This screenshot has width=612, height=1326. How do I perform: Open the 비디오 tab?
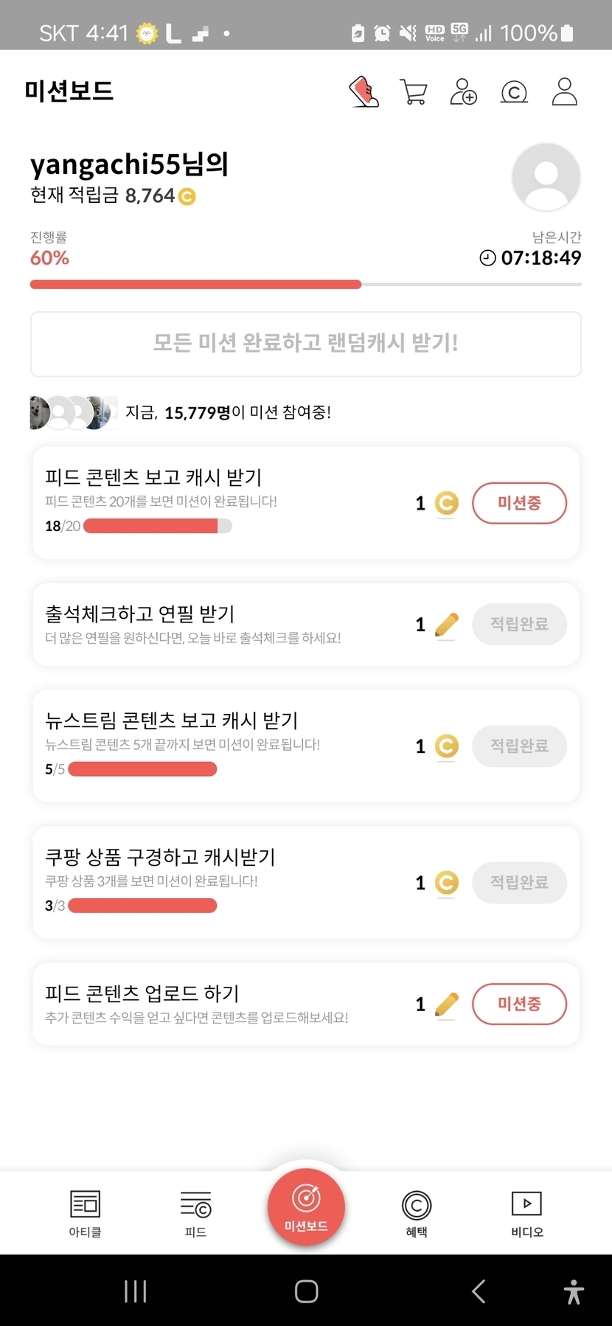click(x=526, y=1213)
